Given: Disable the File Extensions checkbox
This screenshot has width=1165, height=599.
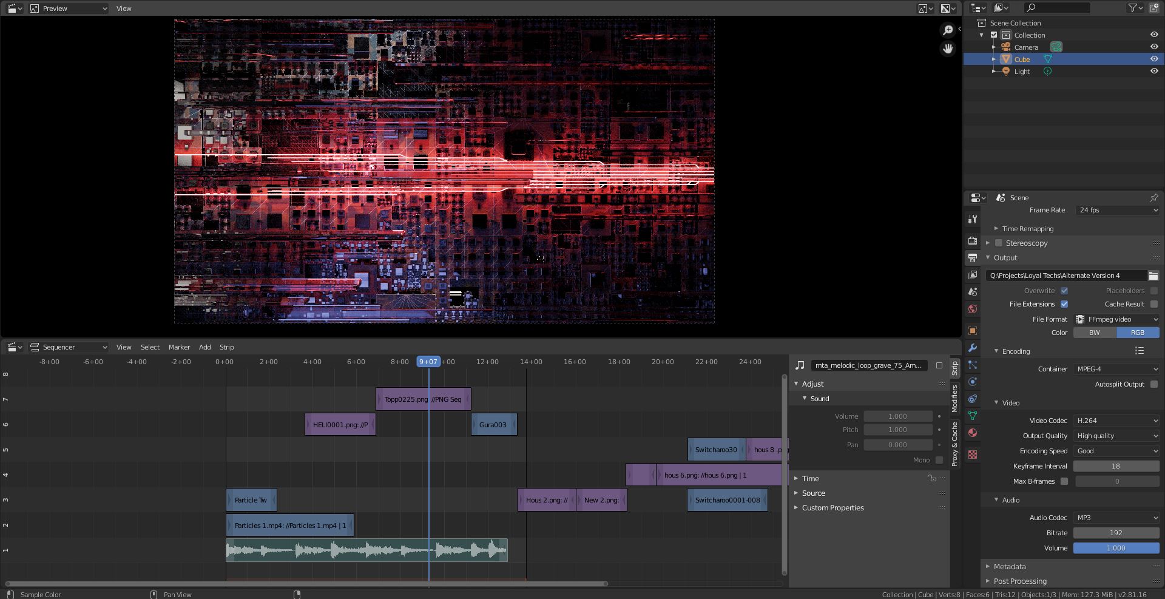Looking at the screenshot, I should [x=1064, y=304].
